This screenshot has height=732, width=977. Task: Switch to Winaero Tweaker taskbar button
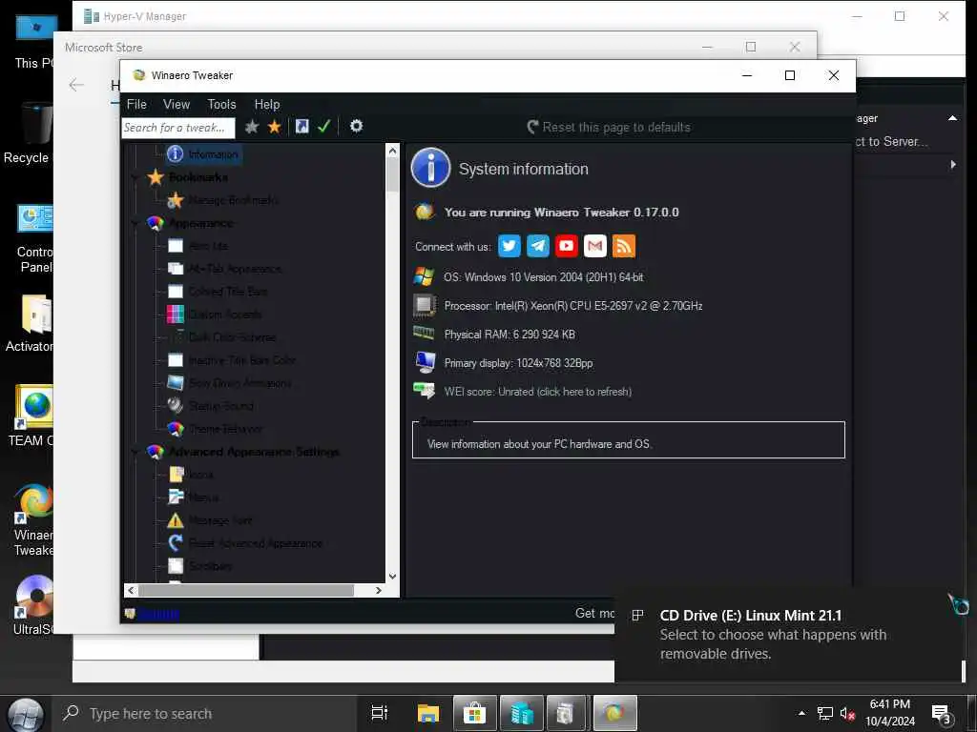pos(615,713)
